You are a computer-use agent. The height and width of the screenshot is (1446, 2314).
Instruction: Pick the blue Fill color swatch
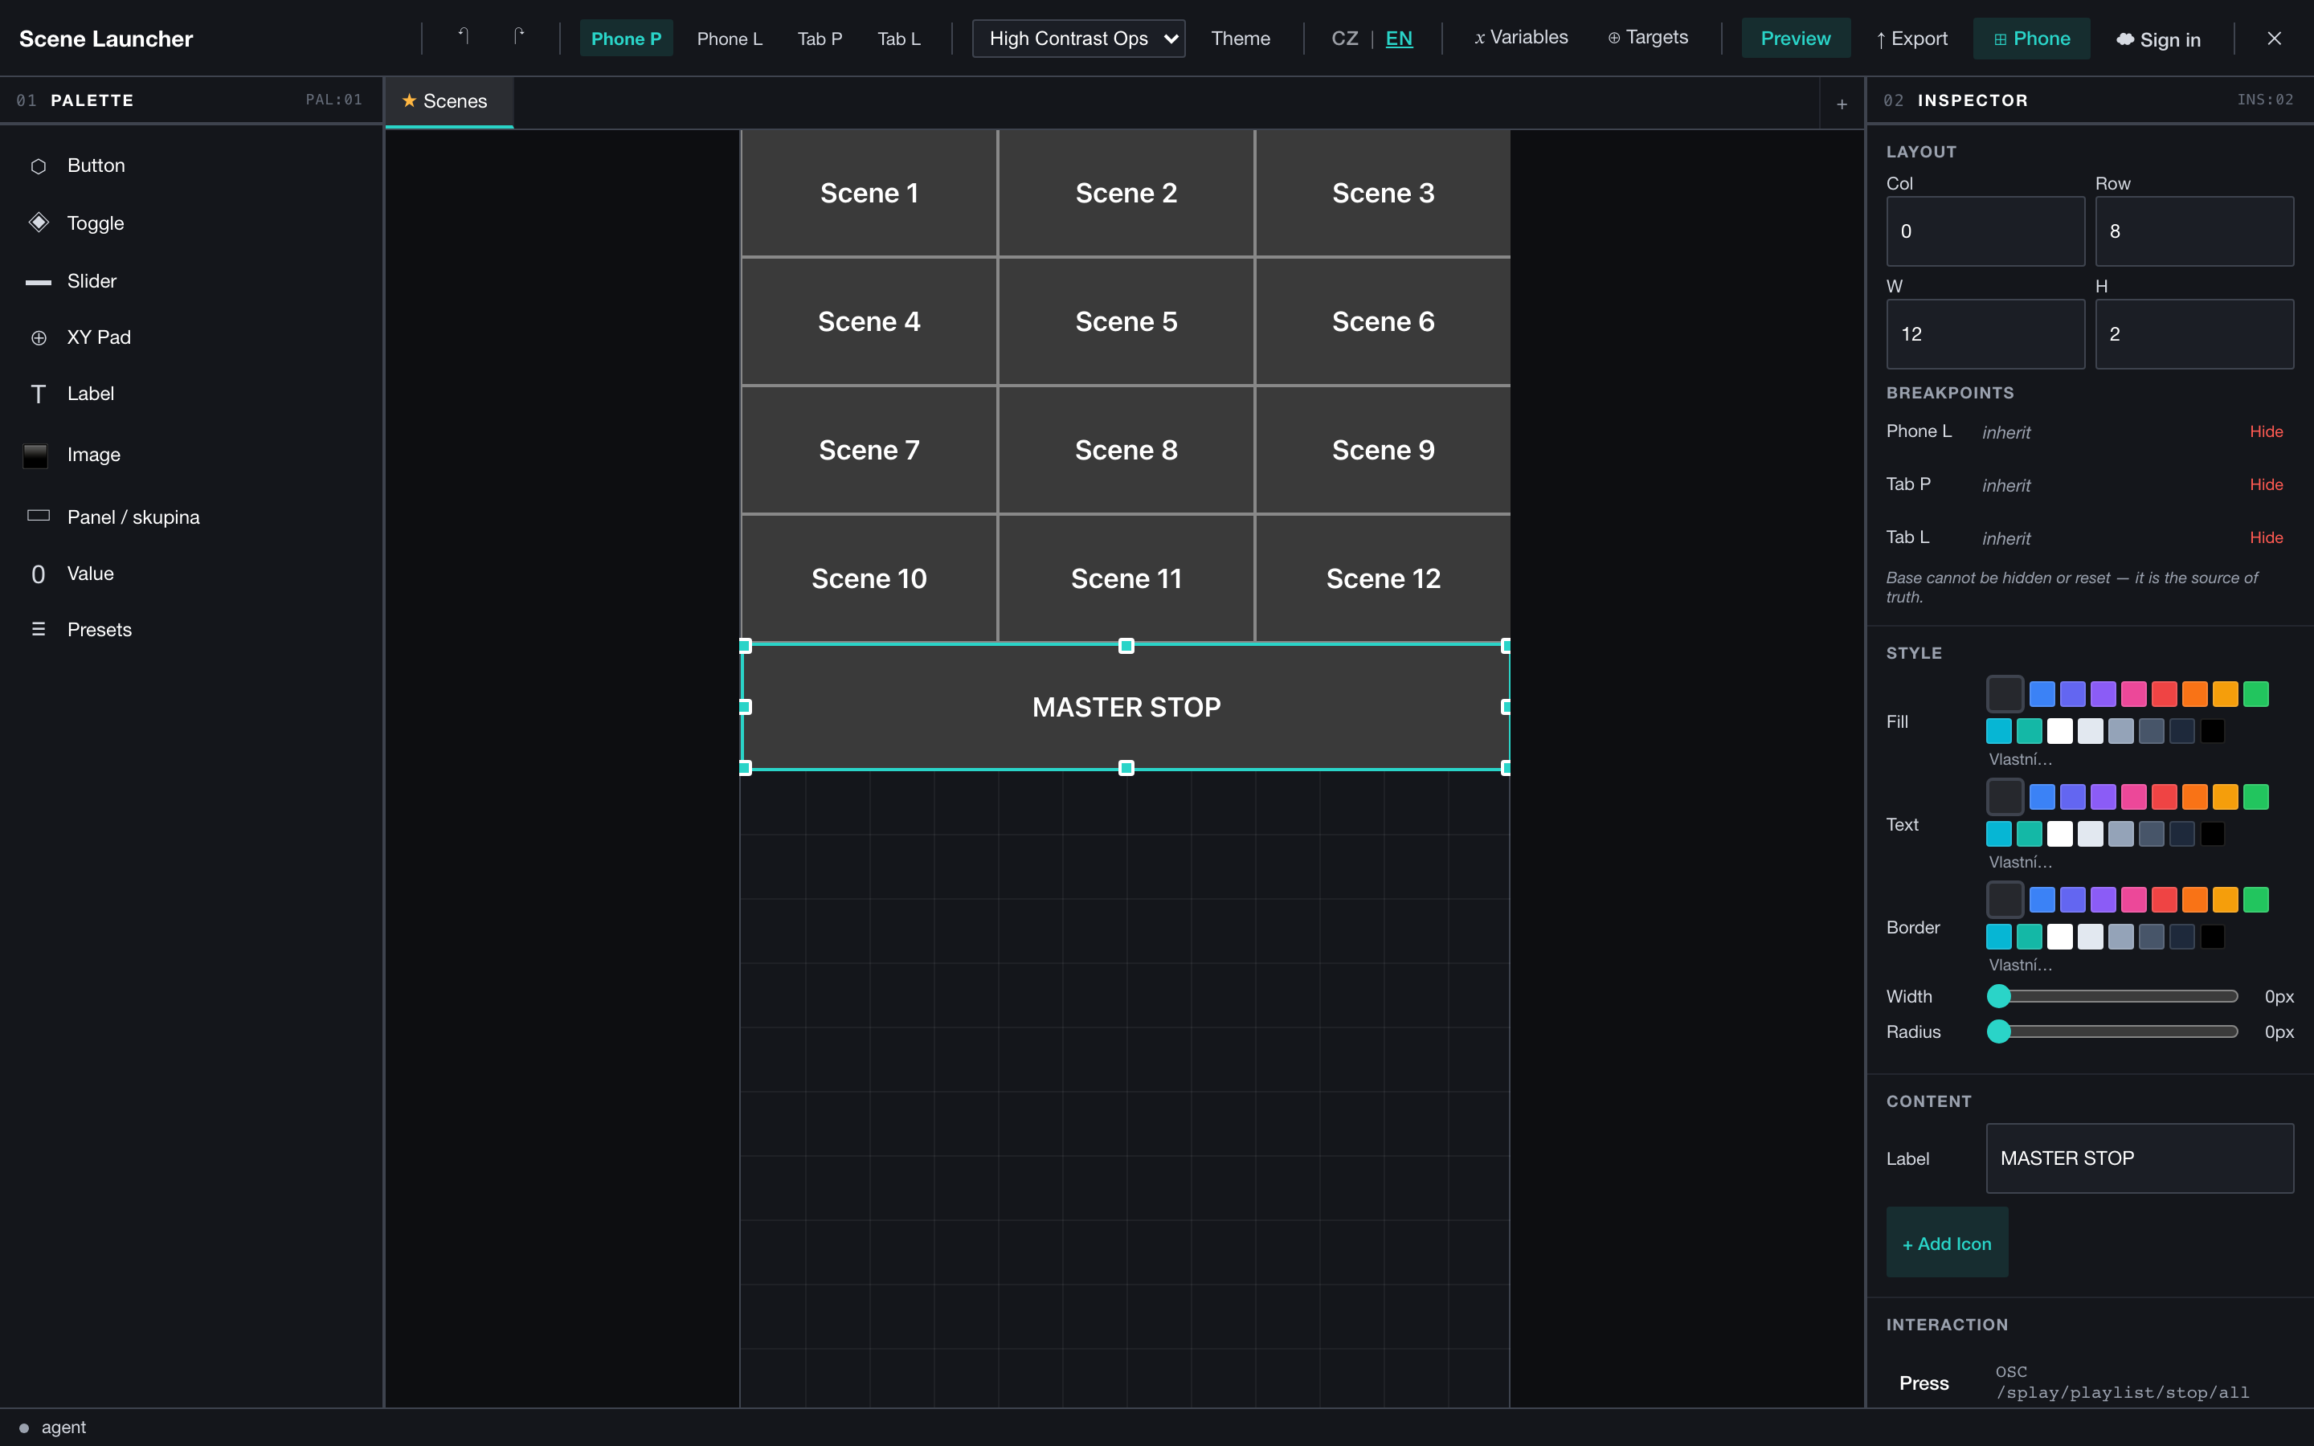tap(2042, 694)
